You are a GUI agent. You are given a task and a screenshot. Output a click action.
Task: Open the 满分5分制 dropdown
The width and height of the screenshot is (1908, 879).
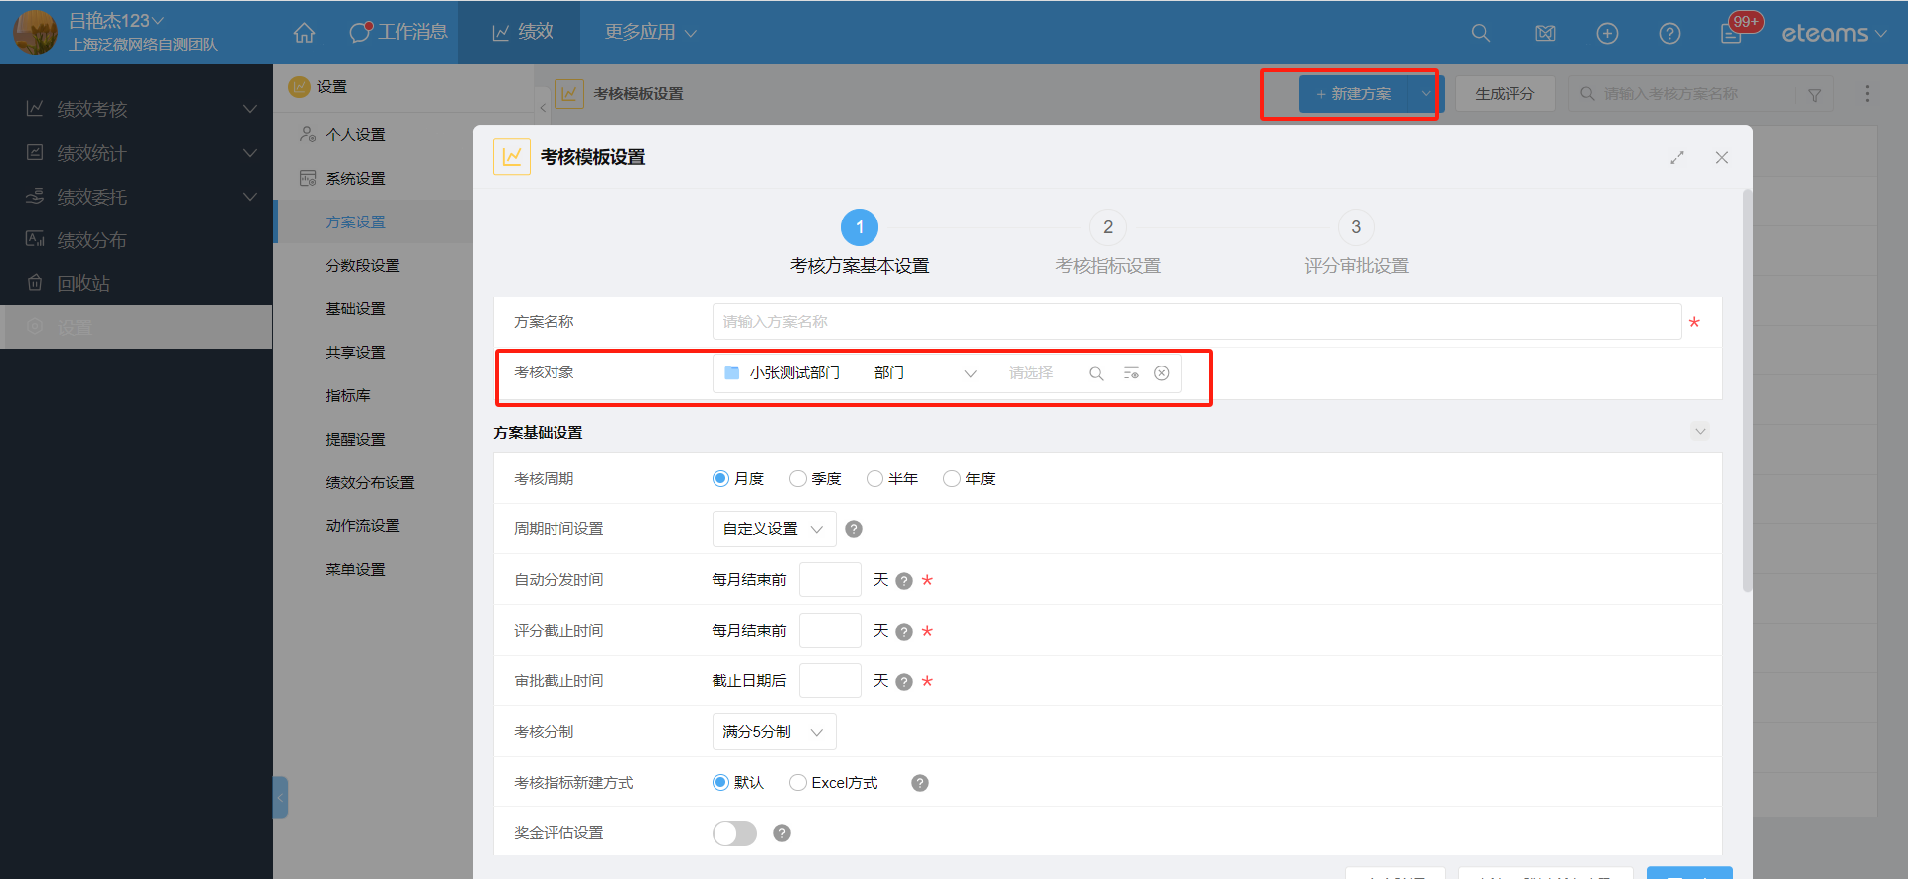tap(774, 731)
